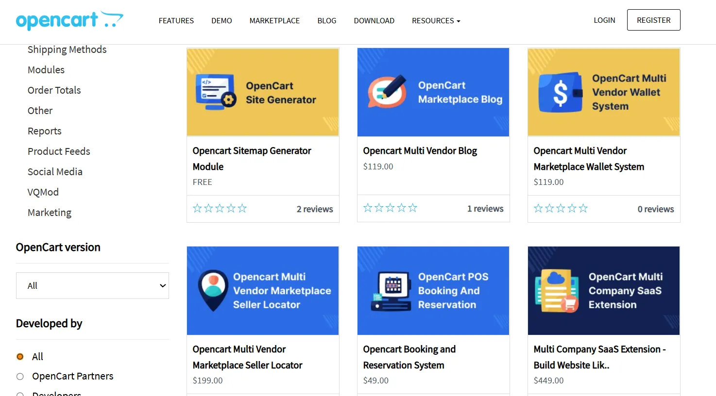716x396 pixels.
Task: Click Opencart Sitemap Generator Module title
Action: [252, 159]
